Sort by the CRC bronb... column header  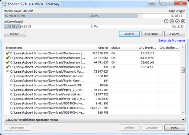pos(147,48)
